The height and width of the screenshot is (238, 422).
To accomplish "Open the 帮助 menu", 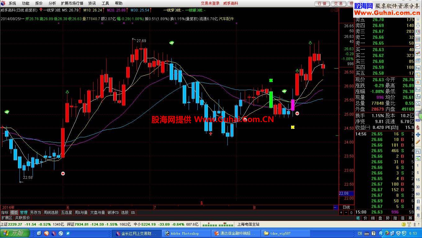I will tap(119, 3).
